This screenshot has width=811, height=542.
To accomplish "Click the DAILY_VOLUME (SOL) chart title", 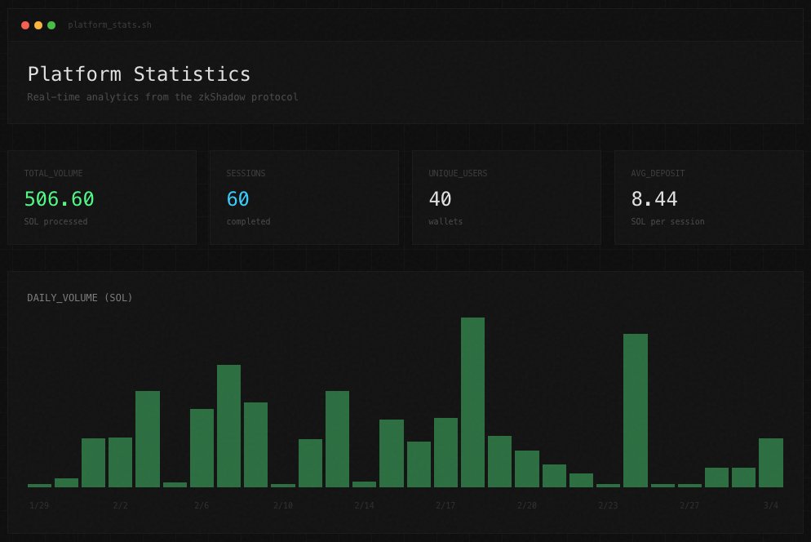I will pos(80,298).
